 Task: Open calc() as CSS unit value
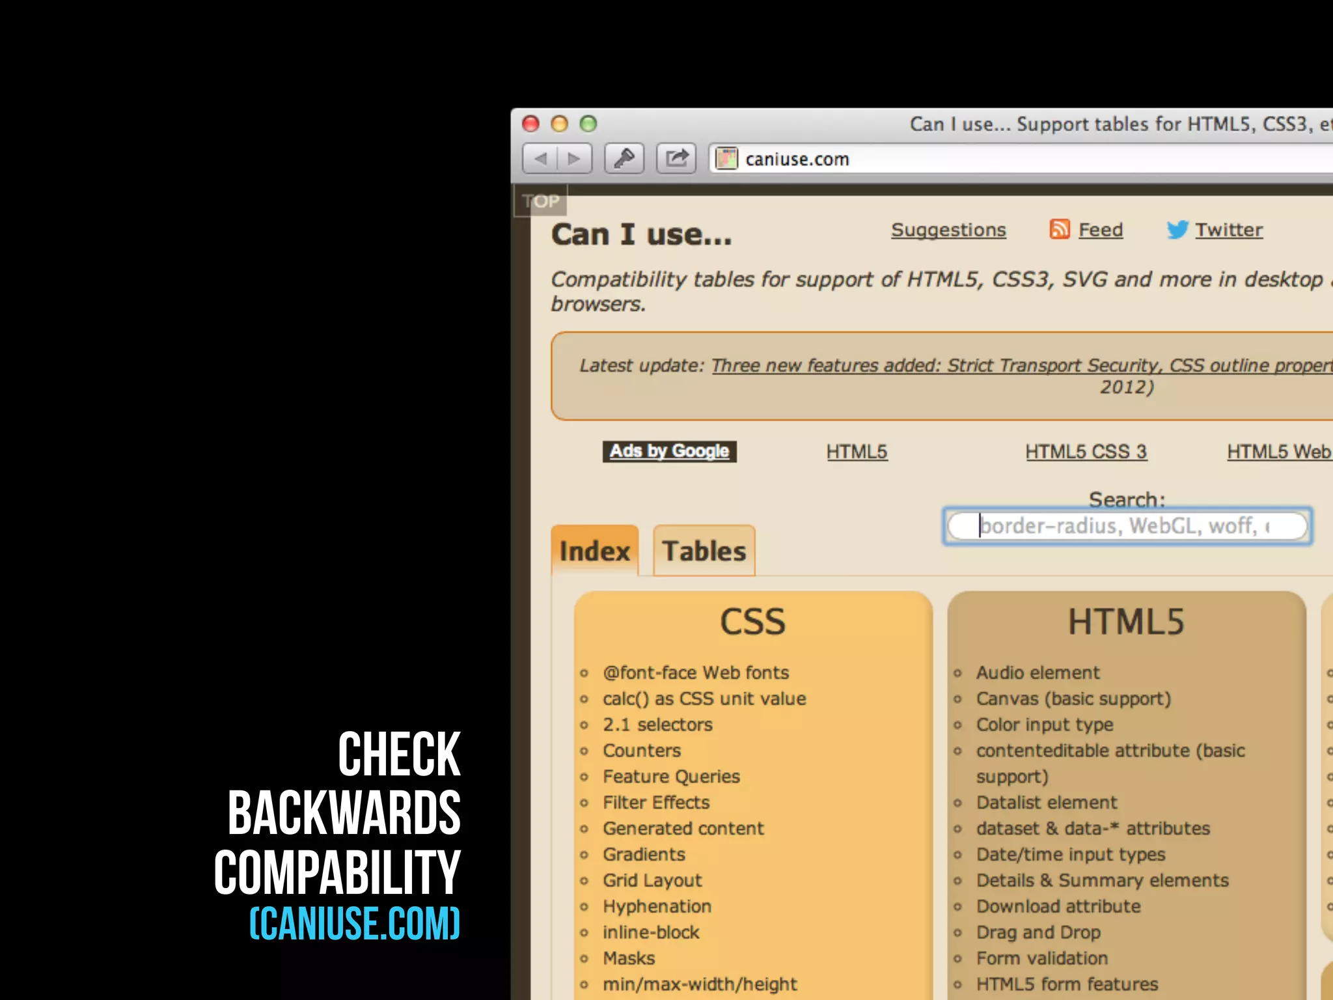click(704, 699)
